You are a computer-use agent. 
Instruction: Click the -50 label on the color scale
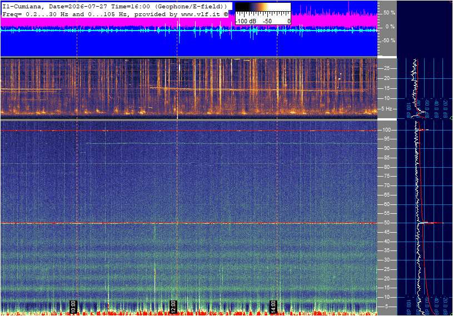click(267, 21)
